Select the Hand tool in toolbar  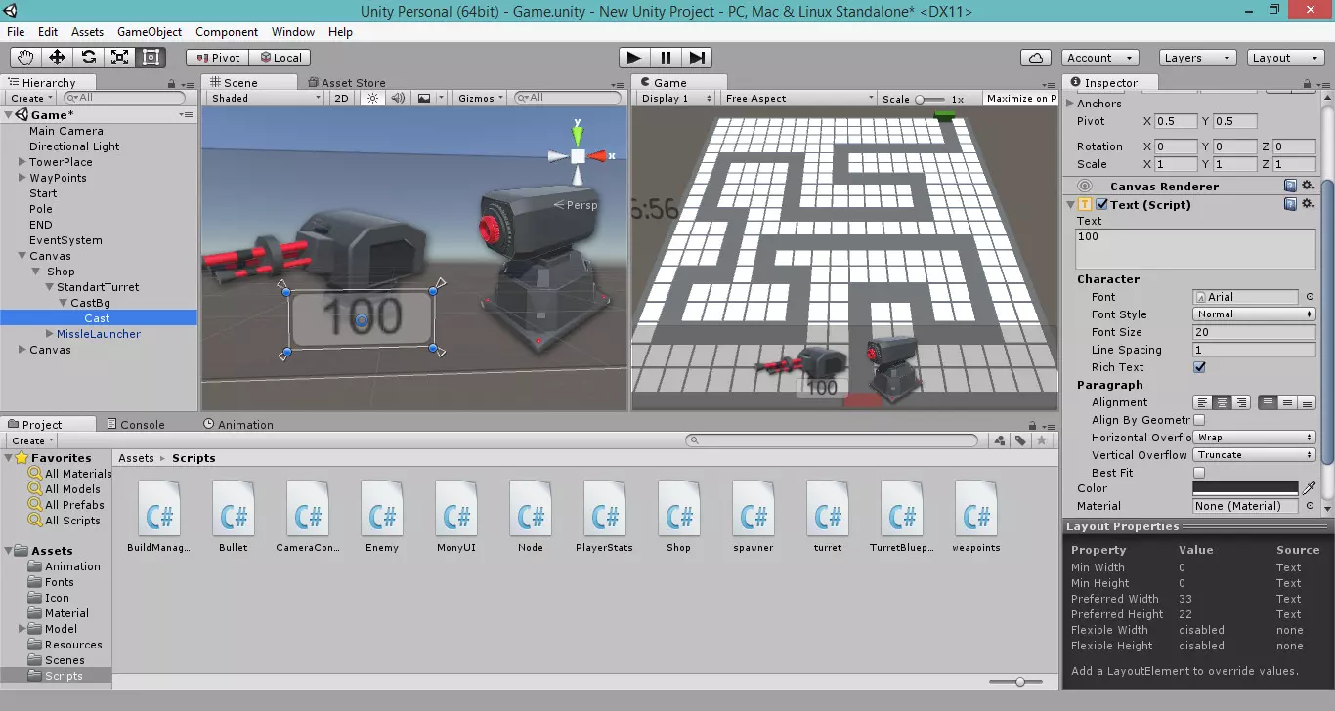25,58
